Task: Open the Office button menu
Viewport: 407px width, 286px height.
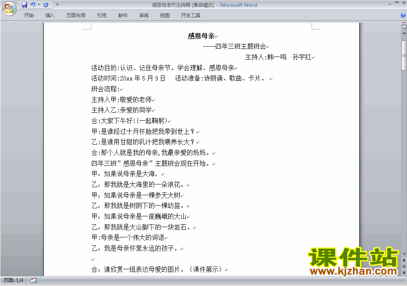Action: (9, 9)
